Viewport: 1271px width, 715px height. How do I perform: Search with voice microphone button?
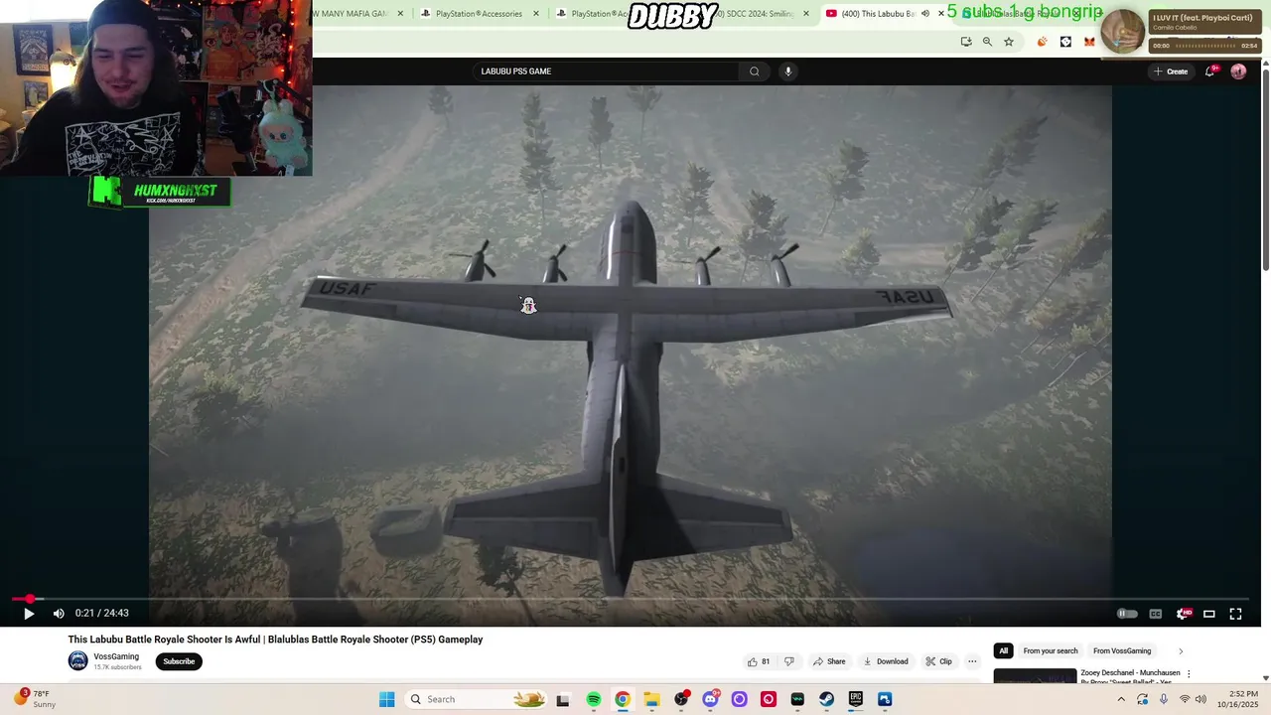coord(788,71)
